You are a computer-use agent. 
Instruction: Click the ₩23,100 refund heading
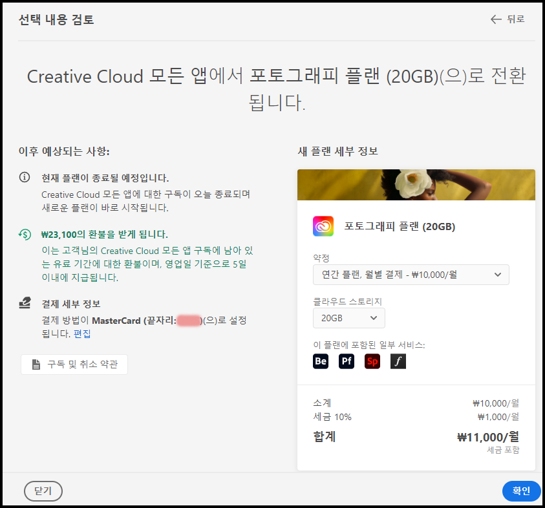pos(104,235)
